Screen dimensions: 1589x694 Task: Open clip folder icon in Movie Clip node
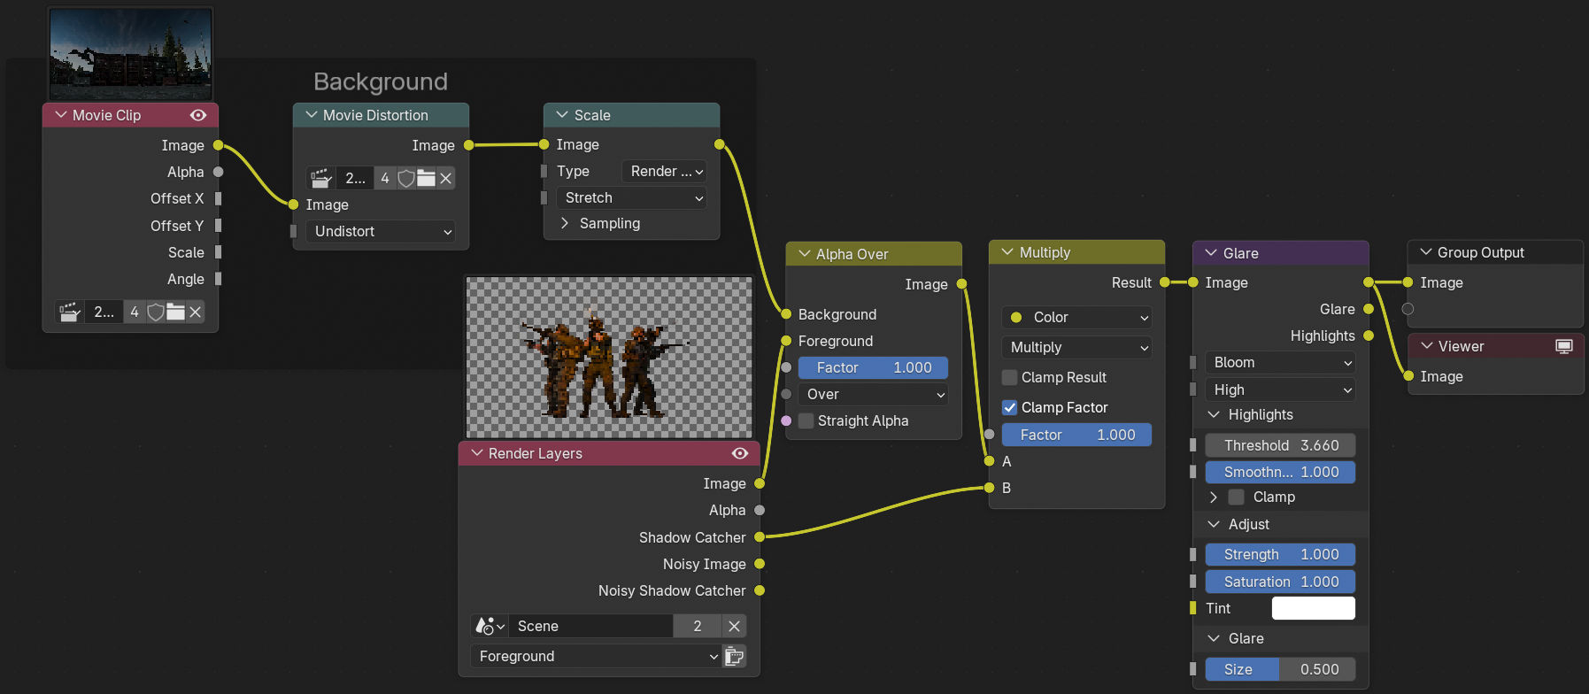point(176,312)
